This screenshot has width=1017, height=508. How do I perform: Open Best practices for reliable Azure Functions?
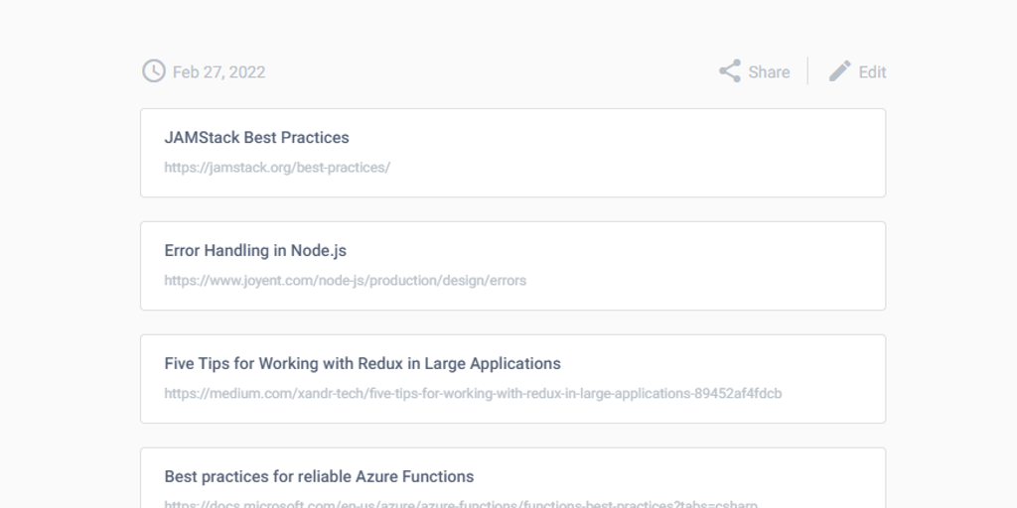point(319,477)
